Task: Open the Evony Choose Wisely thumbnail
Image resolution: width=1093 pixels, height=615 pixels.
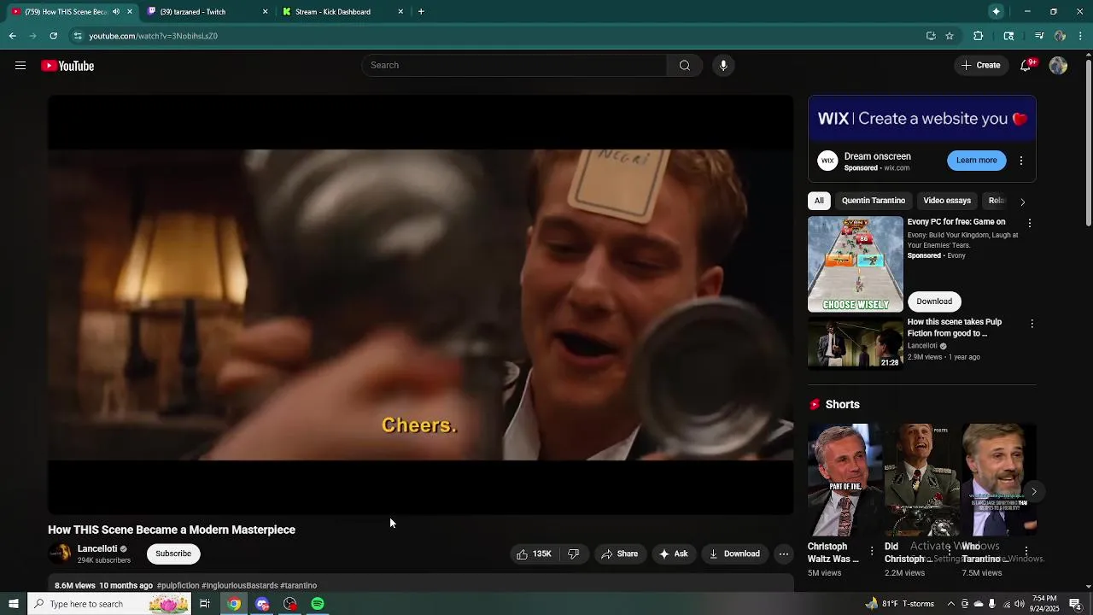Action: coord(855,264)
